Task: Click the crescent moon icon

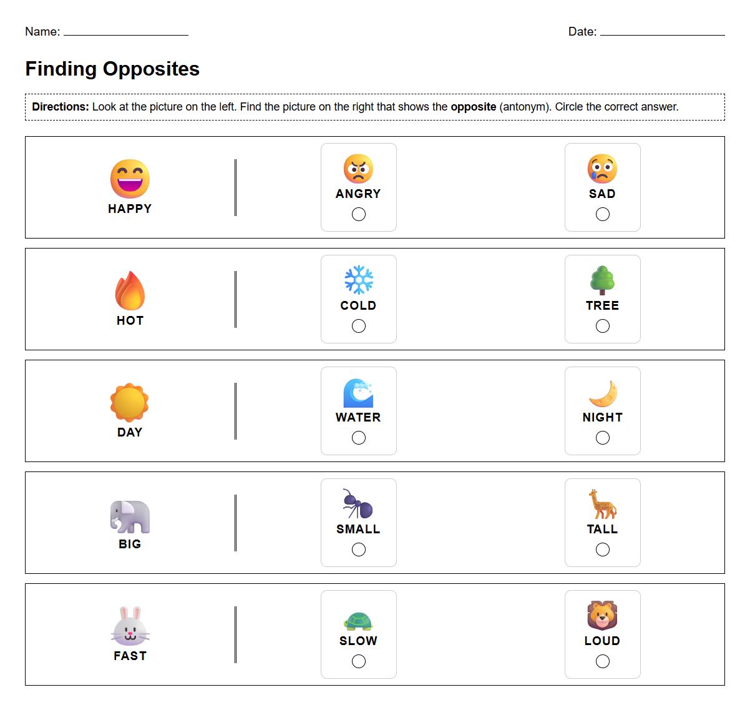Action: click(603, 393)
